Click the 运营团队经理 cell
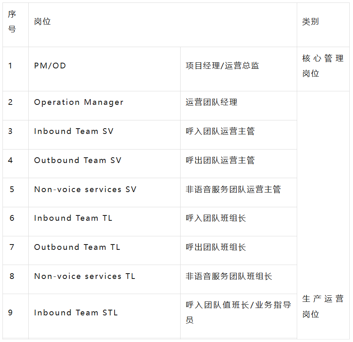Screen dimensions: 353x342 pyautogui.click(x=238, y=106)
